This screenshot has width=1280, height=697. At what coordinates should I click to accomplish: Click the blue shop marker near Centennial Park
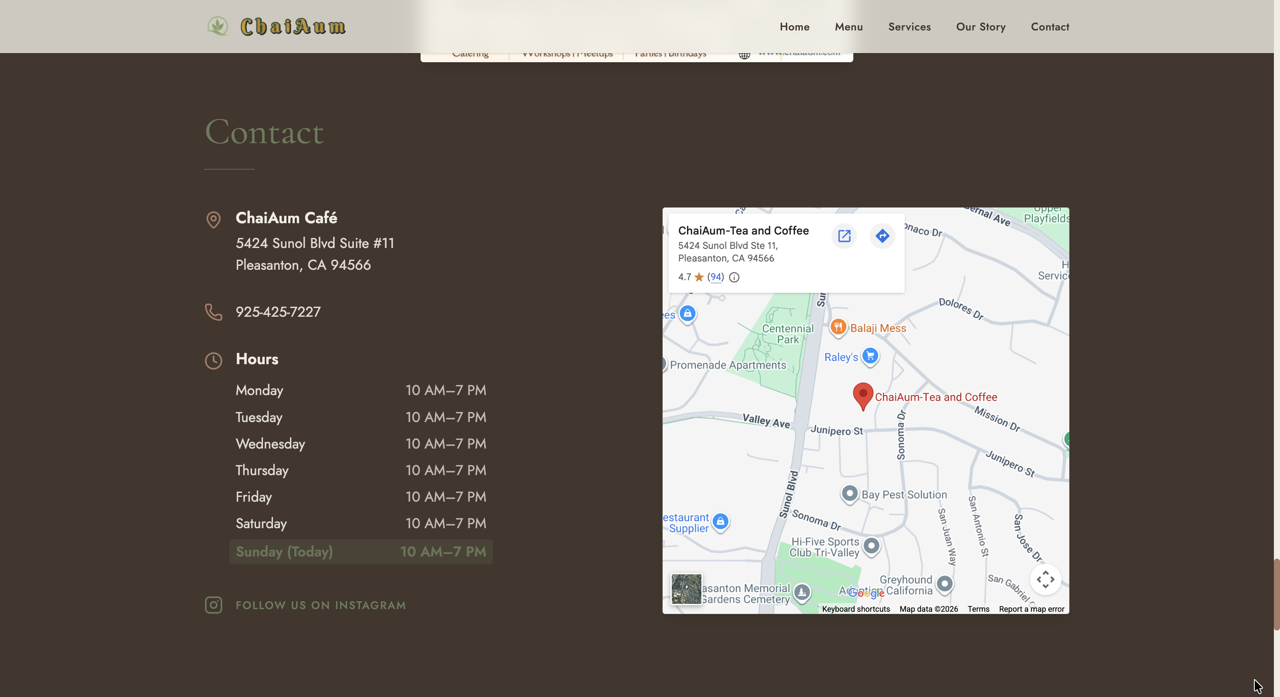point(688,314)
